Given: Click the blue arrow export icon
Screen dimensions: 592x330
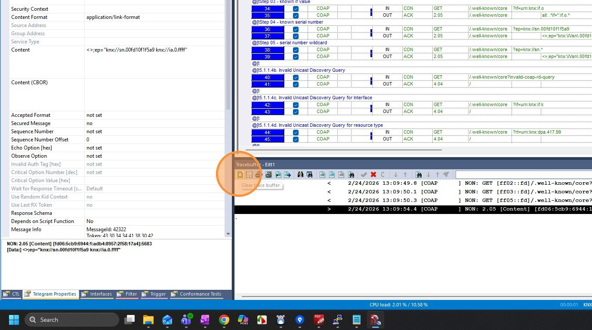Looking at the screenshot, I should (287, 174).
